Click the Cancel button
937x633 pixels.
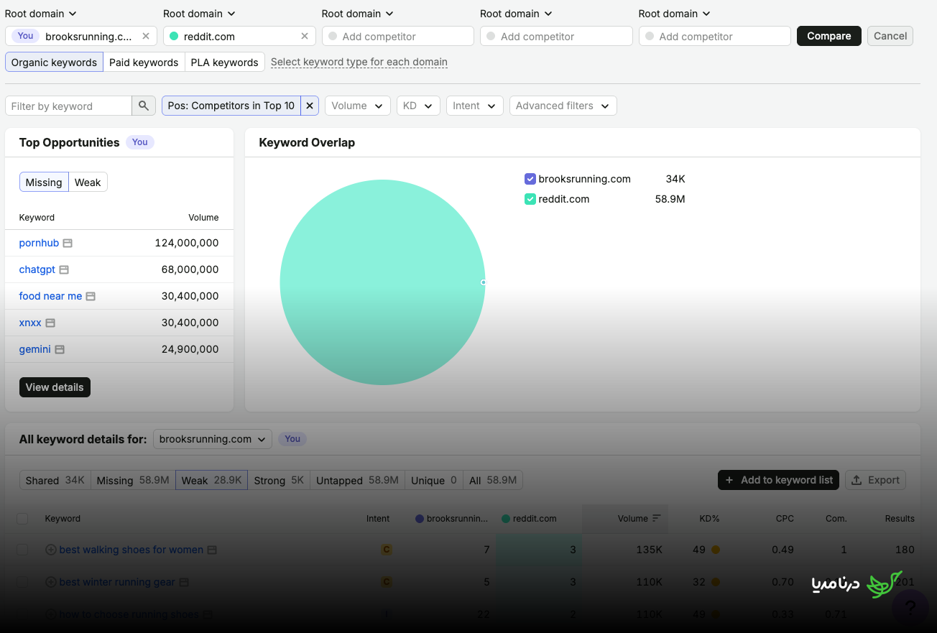pyautogui.click(x=890, y=36)
